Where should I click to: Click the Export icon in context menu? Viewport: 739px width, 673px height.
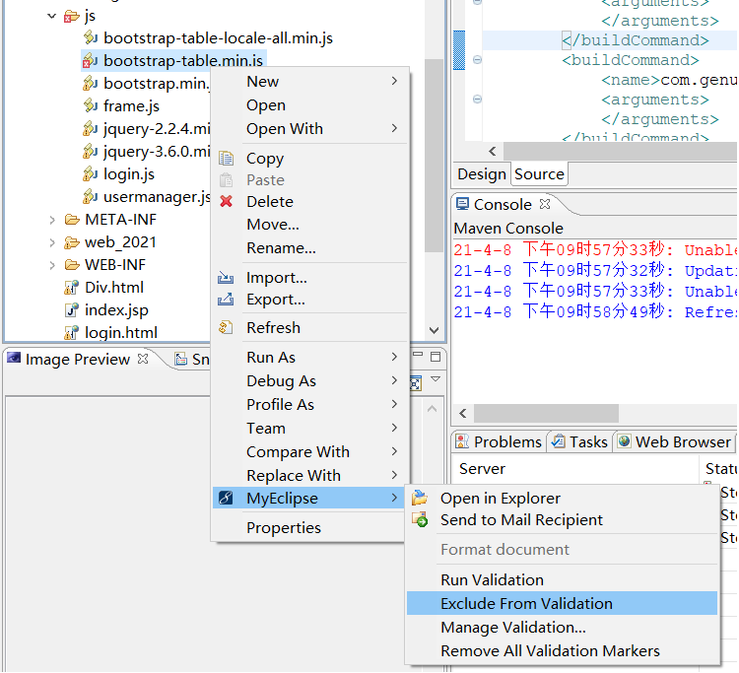tap(226, 300)
